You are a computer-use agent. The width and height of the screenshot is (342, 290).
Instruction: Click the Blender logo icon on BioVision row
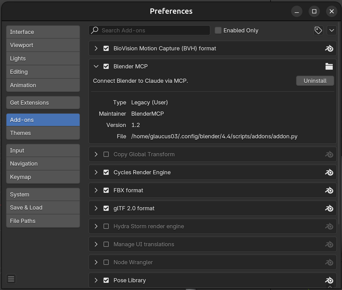(x=329, y=48)
